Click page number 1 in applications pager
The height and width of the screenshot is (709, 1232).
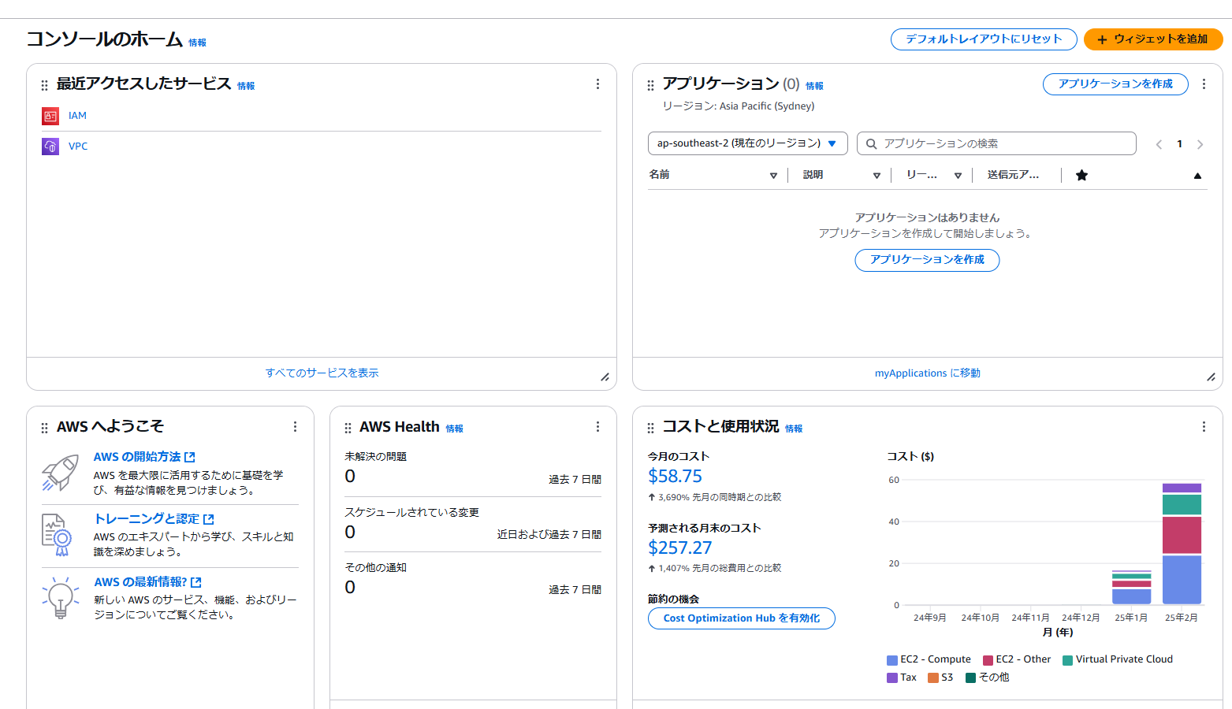[x=1179, y=144]
